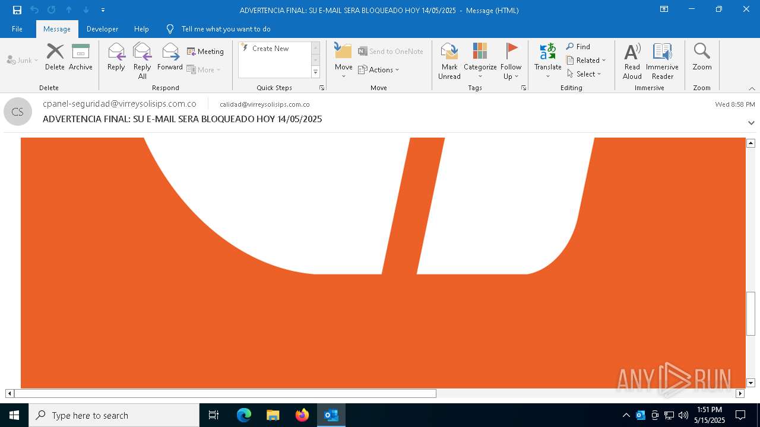Open the Actions dropdown
This screenshot has width=760, height=427.
tap(379, 69)
